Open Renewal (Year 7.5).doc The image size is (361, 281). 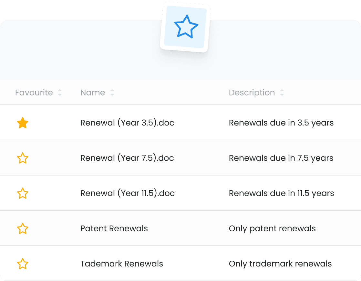click(x=127, y=158)
